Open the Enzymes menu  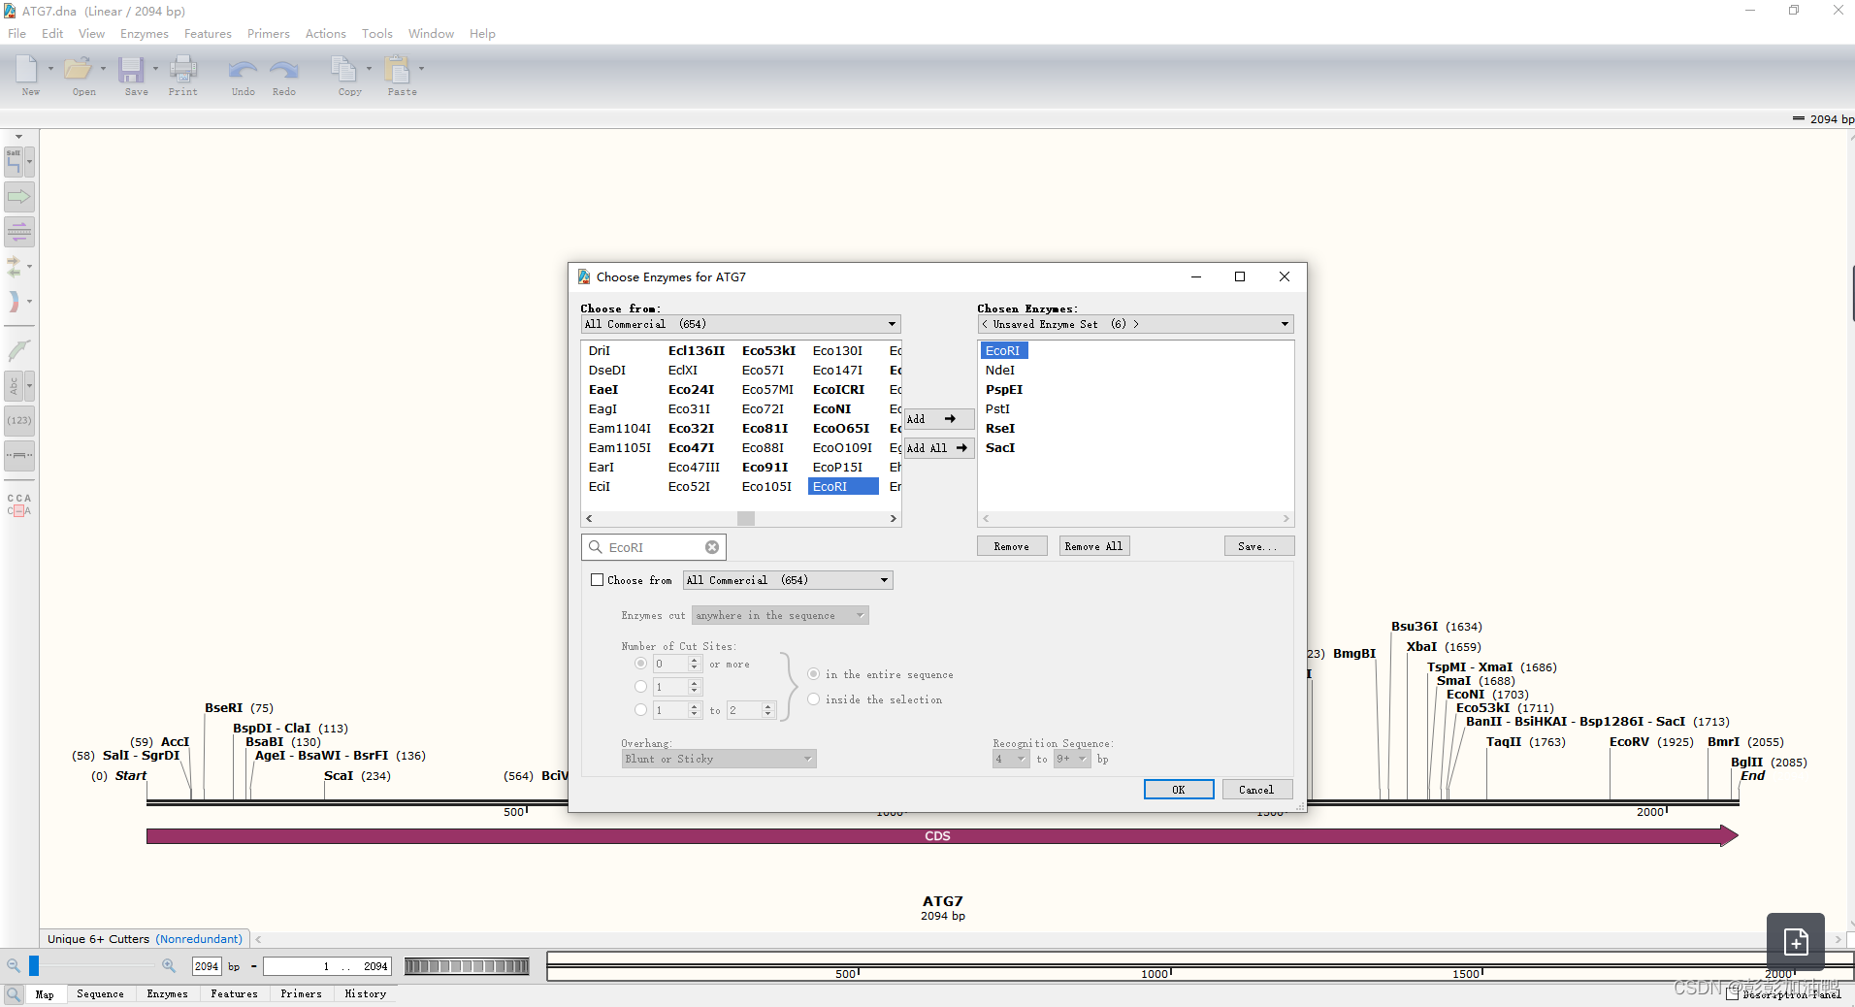tap(145, 34)
